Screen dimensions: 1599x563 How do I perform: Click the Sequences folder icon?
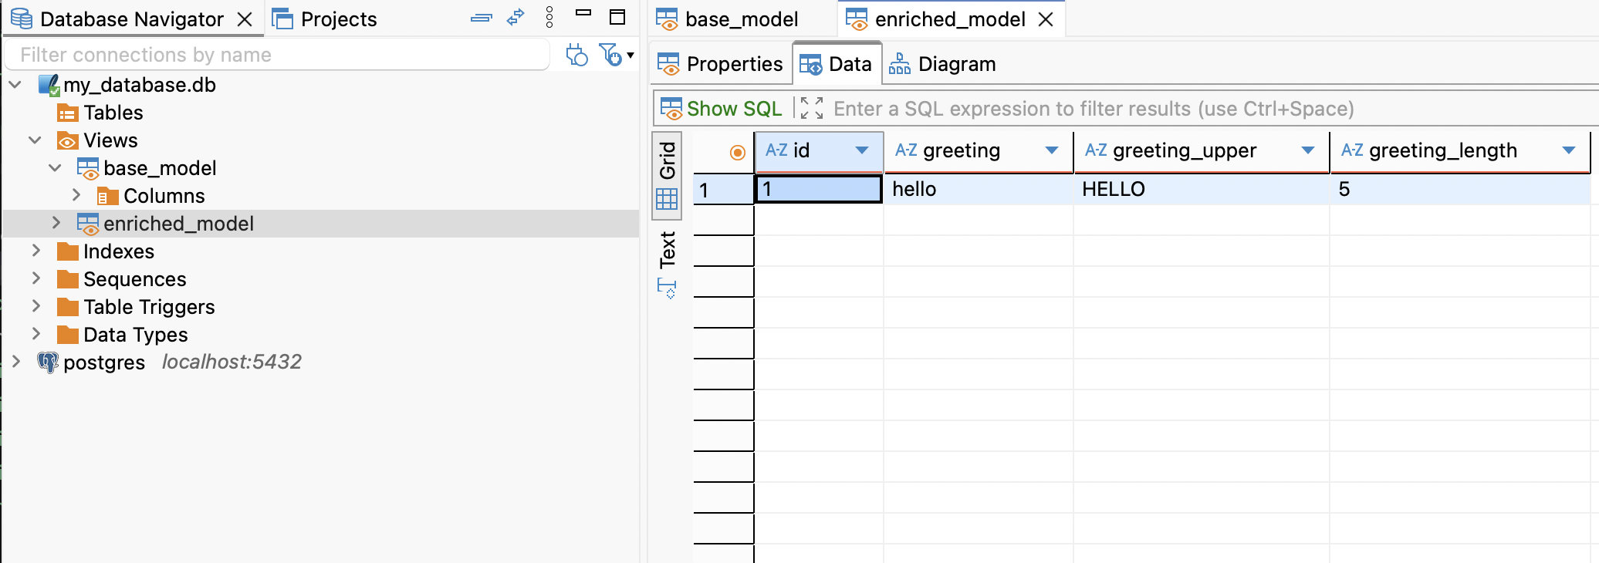click(68, 279)
